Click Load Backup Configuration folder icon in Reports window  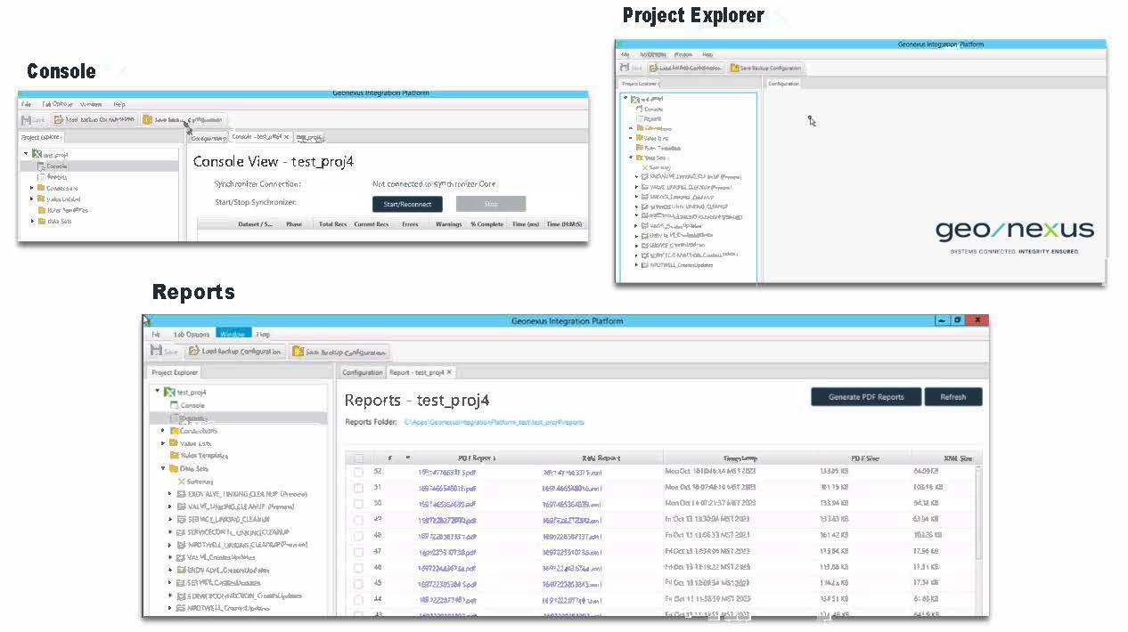(x=193, y=351)
